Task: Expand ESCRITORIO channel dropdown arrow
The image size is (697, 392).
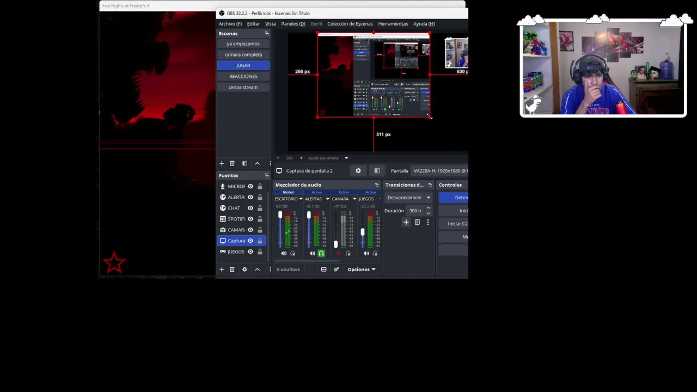Action: pos(301,199)
